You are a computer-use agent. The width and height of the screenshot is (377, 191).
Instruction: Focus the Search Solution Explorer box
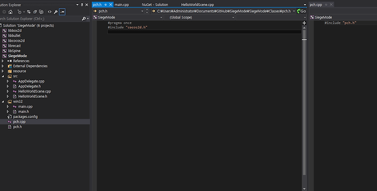click(40, 18)
